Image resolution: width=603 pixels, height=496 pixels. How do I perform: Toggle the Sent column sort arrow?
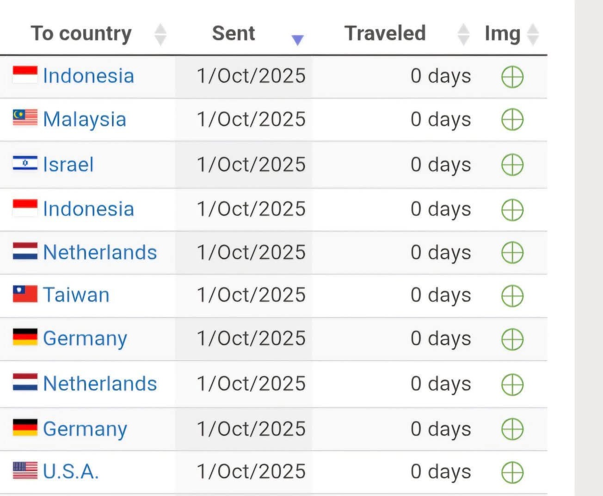click(298, 40)
